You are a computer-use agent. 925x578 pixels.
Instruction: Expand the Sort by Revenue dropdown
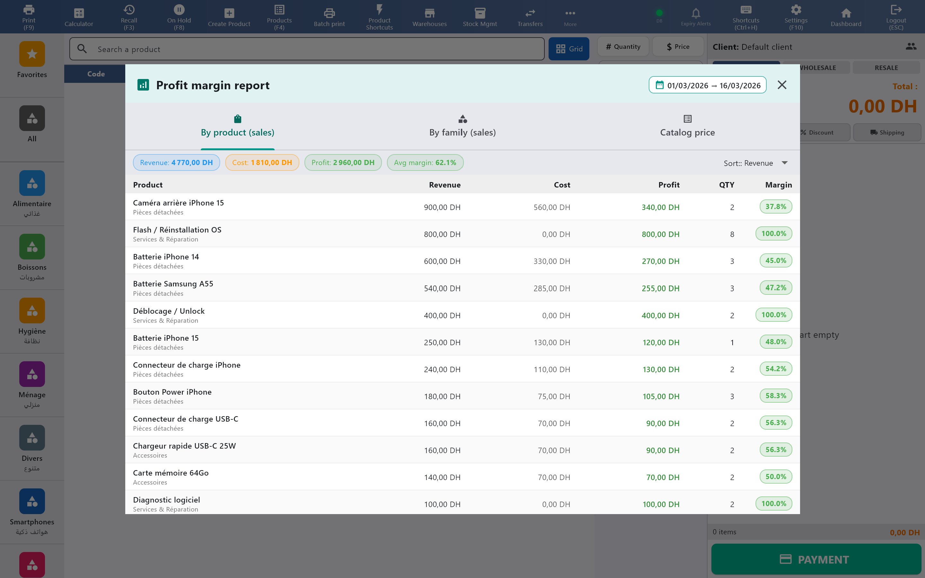pyautogui.click(x=755, y=163)
